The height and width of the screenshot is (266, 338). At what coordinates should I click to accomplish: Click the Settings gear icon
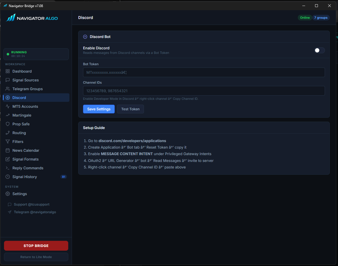pos(8,194)
